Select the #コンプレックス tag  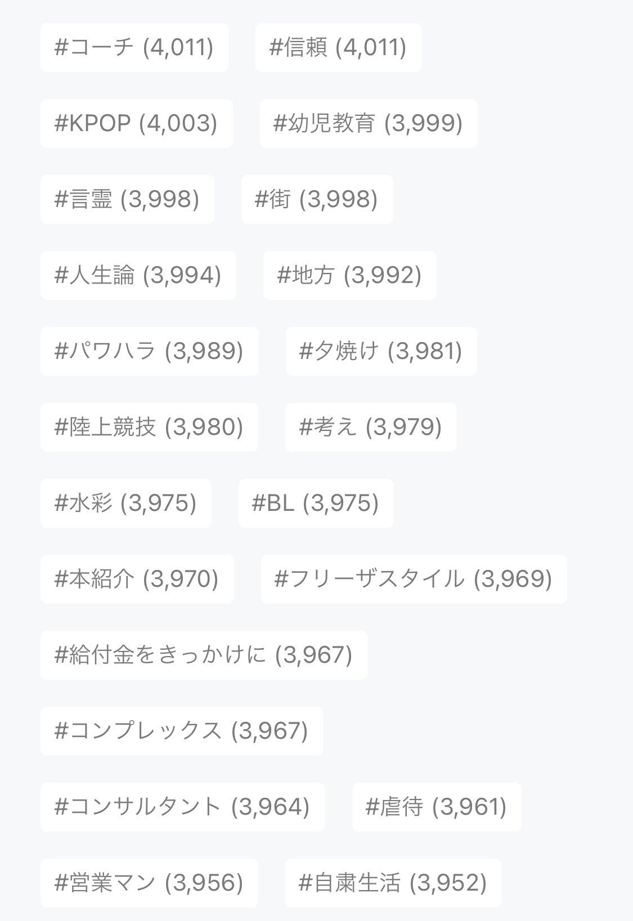181,731
